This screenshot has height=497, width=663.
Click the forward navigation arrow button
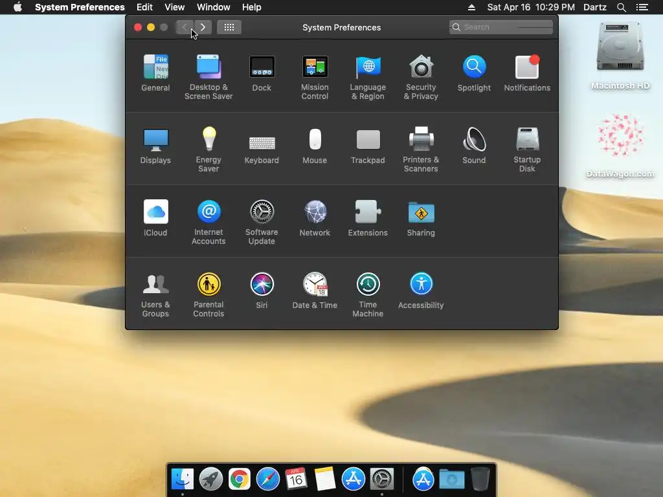click(x=203, y=27)
